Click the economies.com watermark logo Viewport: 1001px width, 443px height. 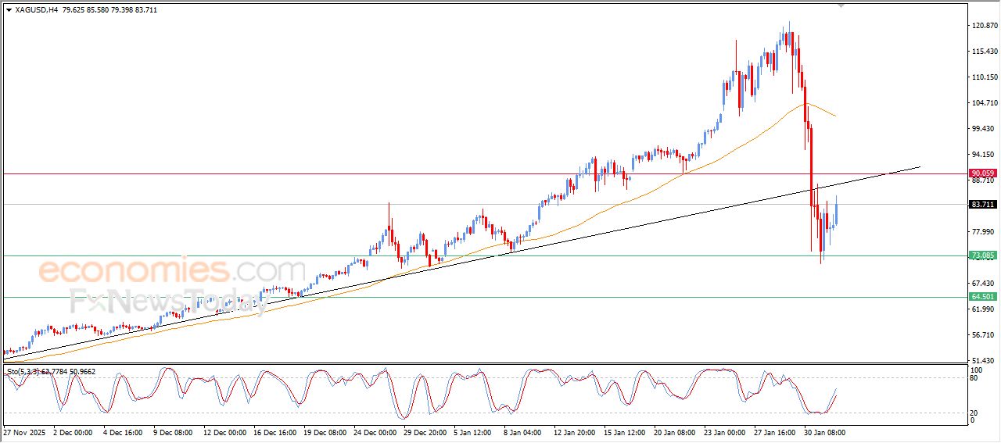(x=172, y=271)
